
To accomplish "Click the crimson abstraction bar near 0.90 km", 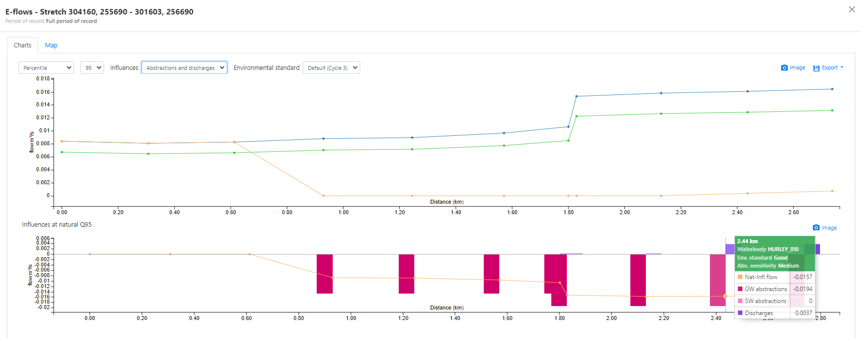I will point(325,274).
